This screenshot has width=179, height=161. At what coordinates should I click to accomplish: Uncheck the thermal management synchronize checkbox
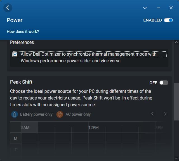[15, 54]
